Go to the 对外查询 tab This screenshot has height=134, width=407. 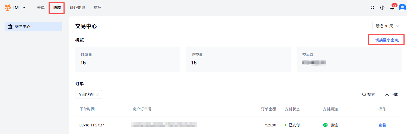pos(77,8)
